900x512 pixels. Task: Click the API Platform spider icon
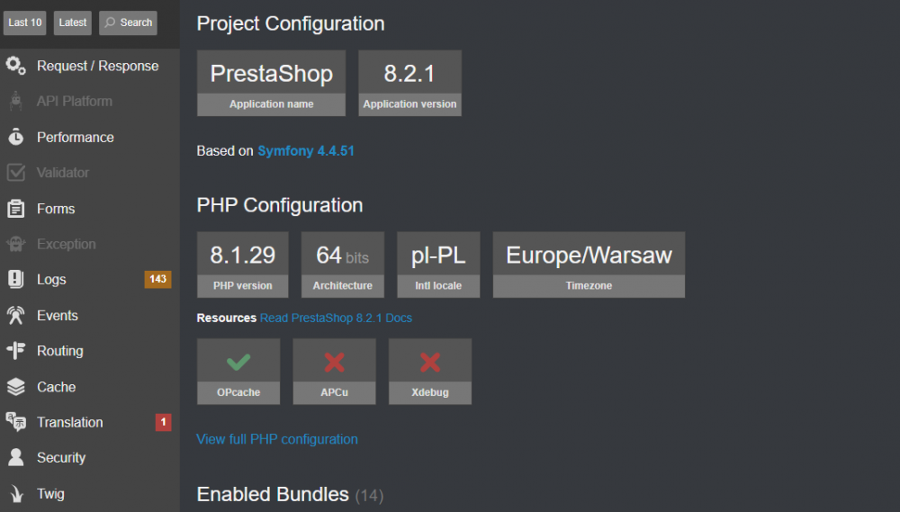coord(16,102)
